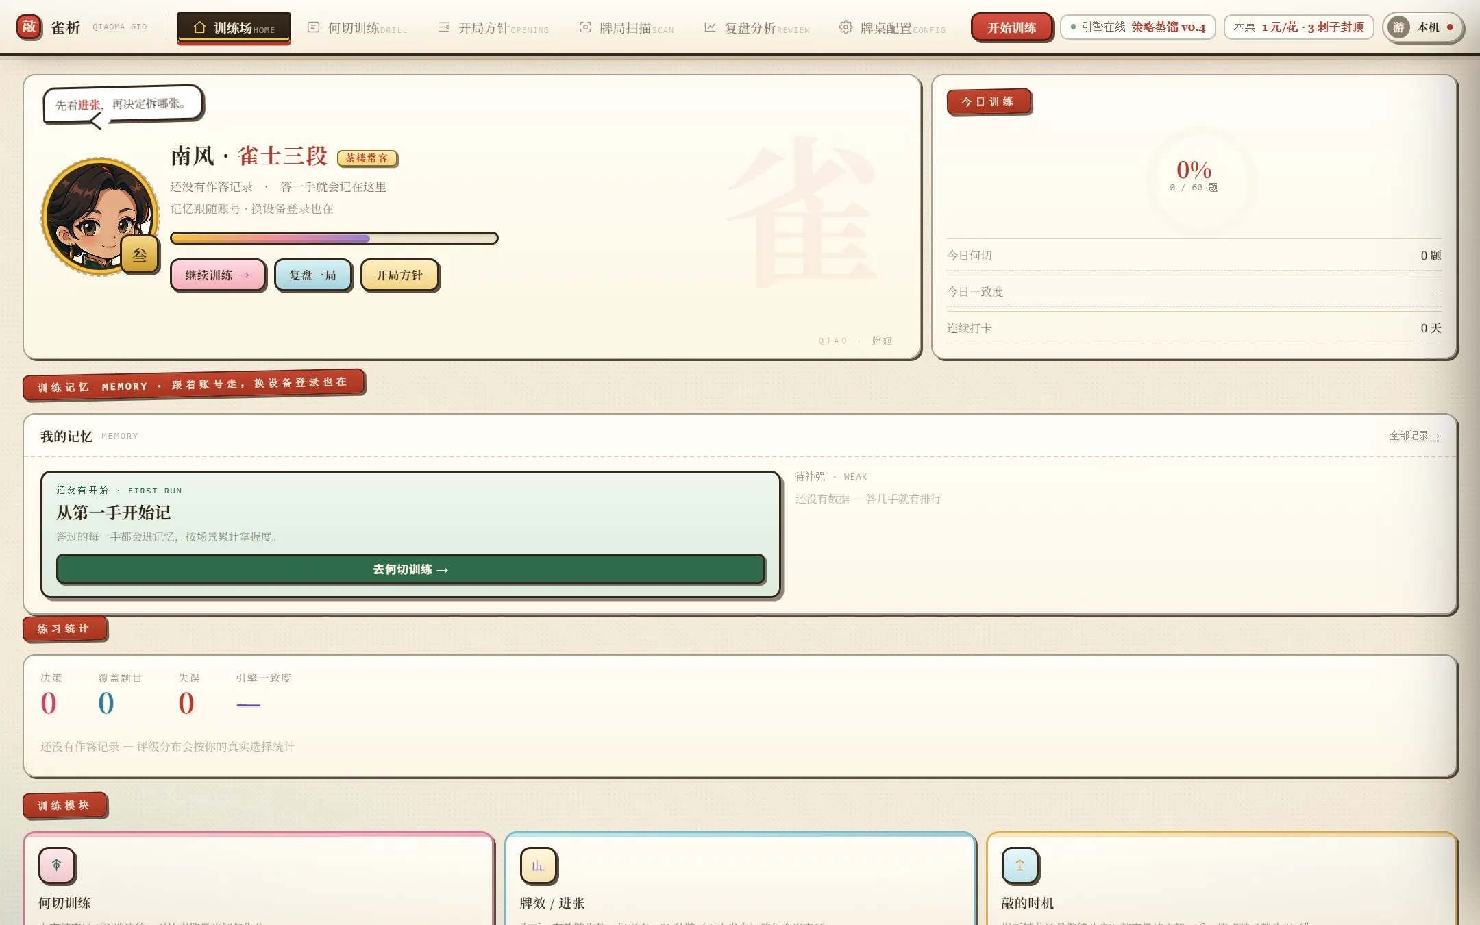Screen dimensions: 1480x925
Task: Click the player avatar portrait
Action: (x=100, y=217)
